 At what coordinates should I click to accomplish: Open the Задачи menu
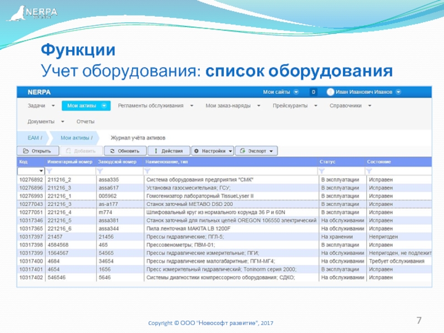click(x=41, y=105)
